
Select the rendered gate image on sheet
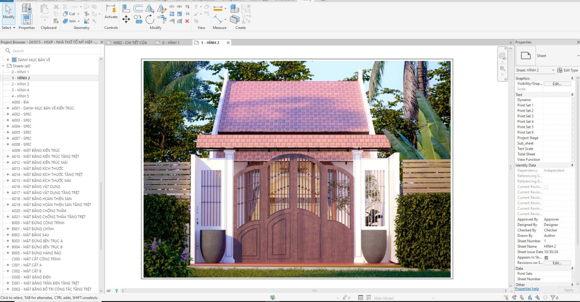tap(297, 169)
